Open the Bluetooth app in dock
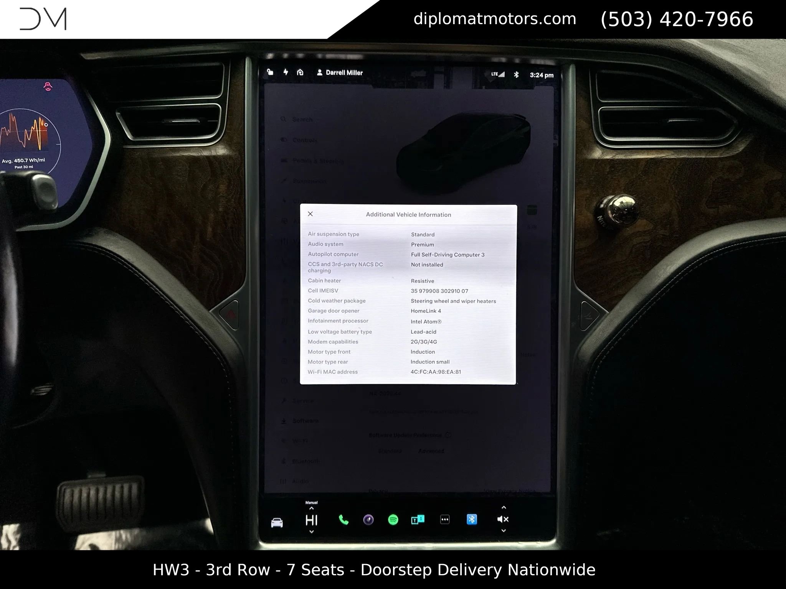Viewport: 786px width, 589px height. (472, 519)
